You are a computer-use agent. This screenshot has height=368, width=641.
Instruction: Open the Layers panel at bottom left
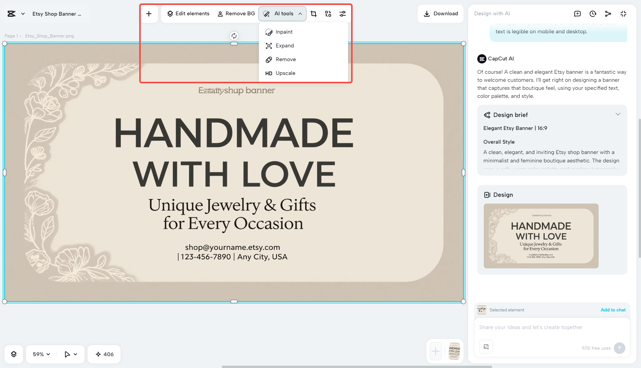click(14, 354)
